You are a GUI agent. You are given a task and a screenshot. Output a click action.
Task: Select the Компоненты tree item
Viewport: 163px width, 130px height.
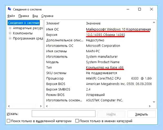pos(23,33)
